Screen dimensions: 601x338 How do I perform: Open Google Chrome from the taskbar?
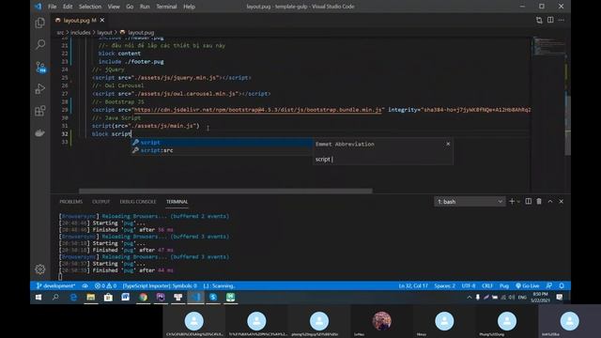(x=144, y=298)
